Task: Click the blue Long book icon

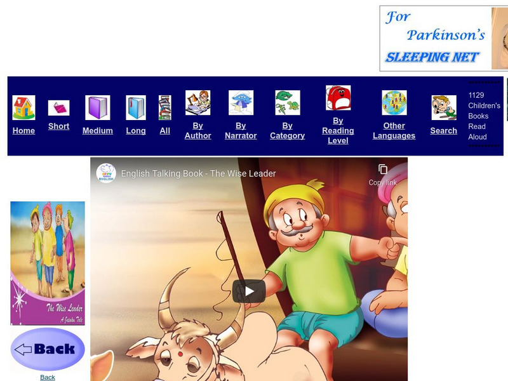Action: point(136,107)
